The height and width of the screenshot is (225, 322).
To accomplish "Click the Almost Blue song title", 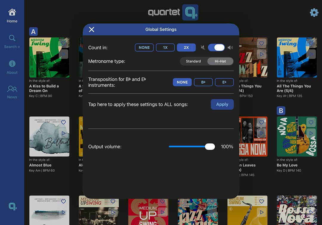I will [40, 165].
